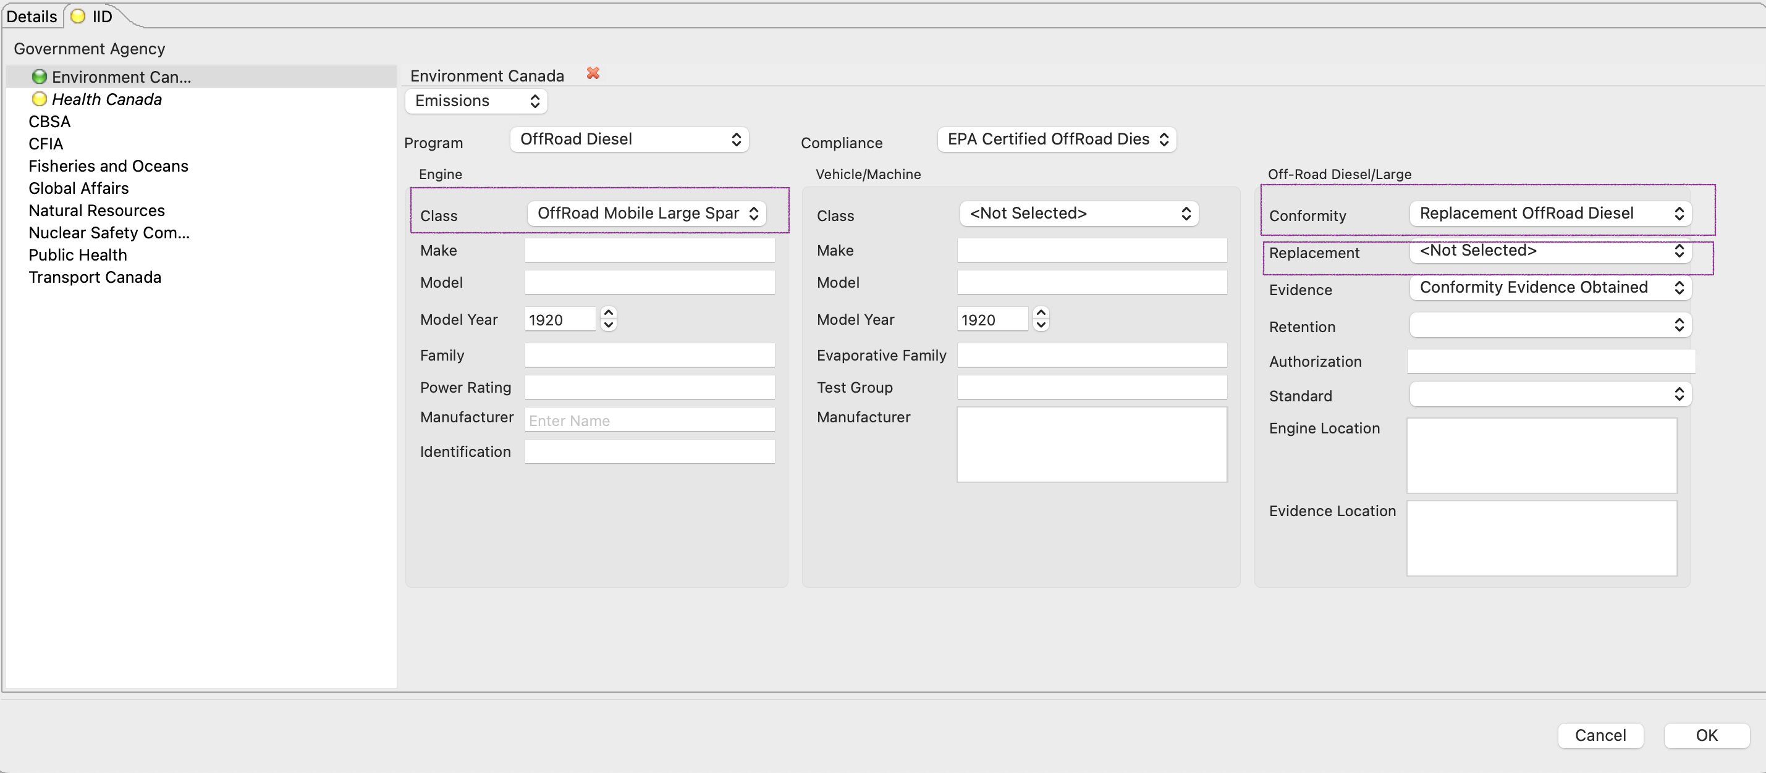Click the Cancel button
The width and height of the screenshot is (1766, 773).
tap(1600, 735)
